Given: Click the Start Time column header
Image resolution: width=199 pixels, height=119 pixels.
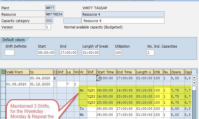Looking at the screenshot, I should 106,72.
